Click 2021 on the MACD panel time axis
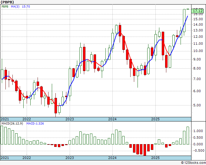 click(x=5, y=158)
